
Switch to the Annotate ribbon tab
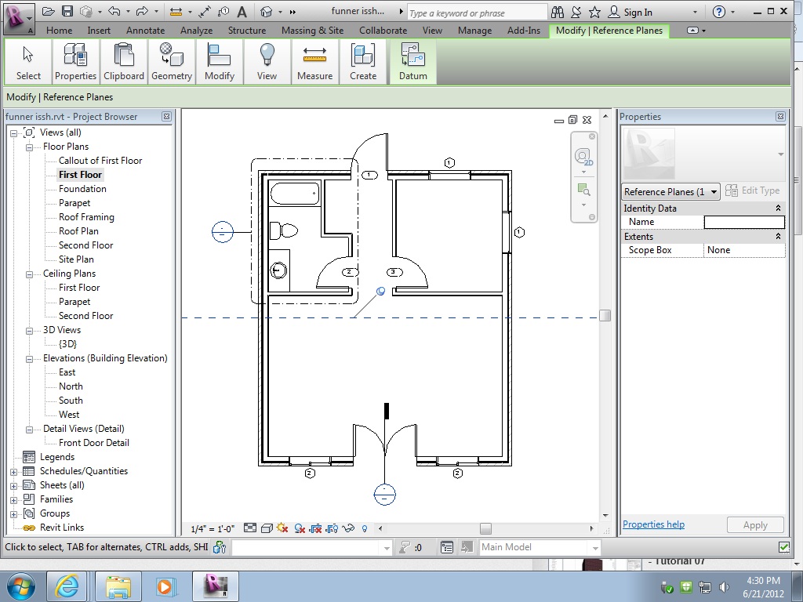pos(145,31)
